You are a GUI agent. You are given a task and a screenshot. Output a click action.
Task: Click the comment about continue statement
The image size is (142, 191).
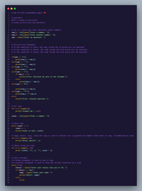coord(46,163)
